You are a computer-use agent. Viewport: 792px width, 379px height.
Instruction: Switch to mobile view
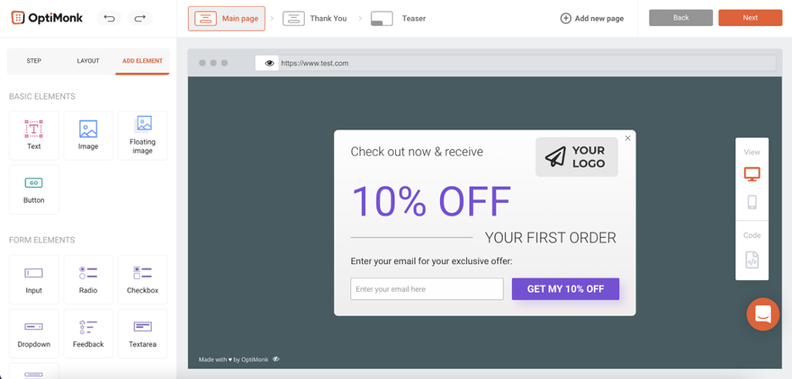coord(751,202)
